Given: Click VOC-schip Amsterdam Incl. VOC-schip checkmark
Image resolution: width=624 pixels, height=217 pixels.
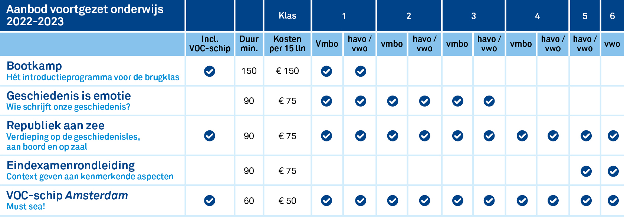Looking at the screenshot, I should pyautogui.click(x=210, y=201).
